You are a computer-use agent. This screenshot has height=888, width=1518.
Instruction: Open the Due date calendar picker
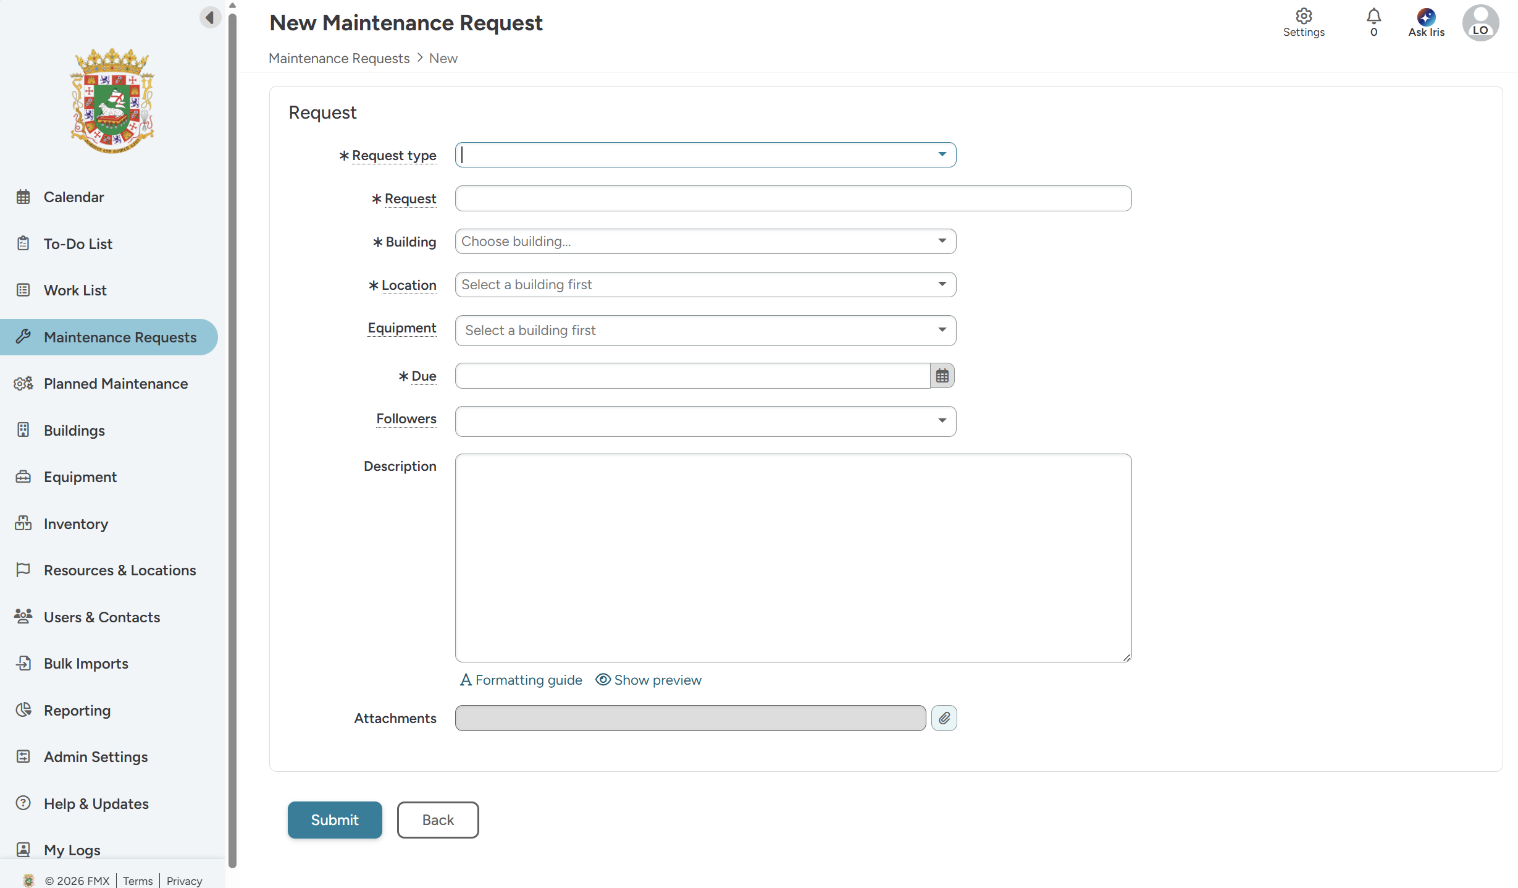pyautogui.click(x=942, y=376)
